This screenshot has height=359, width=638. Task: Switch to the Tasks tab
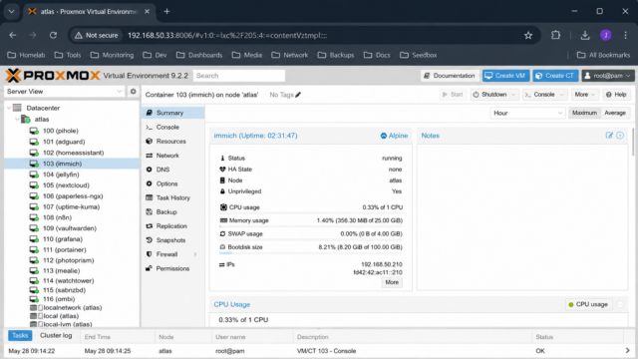click(x=20, y=335)
